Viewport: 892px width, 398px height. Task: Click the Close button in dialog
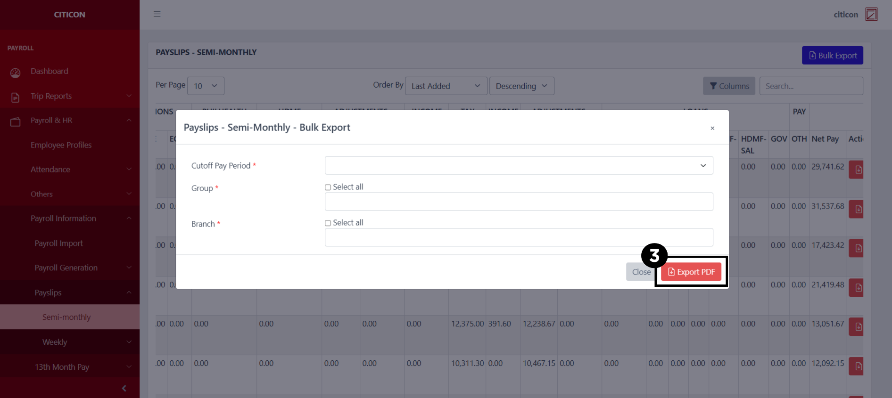point(641,272)
